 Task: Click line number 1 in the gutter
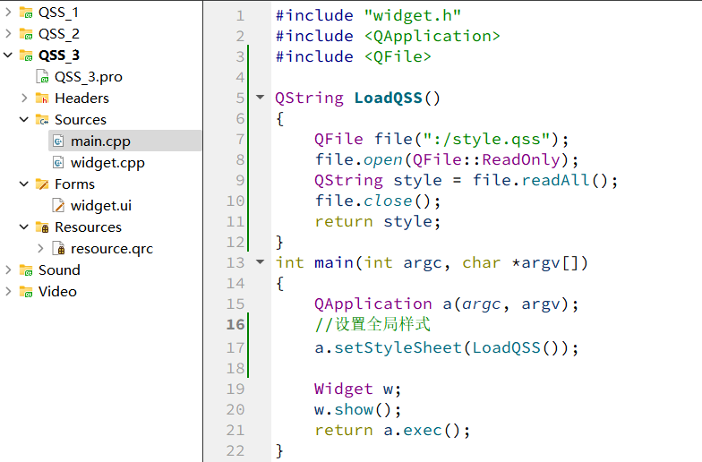[240, 16]
